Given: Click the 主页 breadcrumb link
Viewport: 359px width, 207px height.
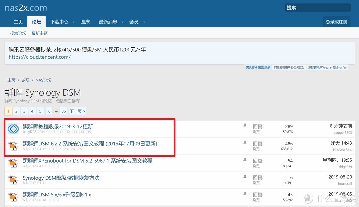Looking at the screenshot, I should pos(11,80).
